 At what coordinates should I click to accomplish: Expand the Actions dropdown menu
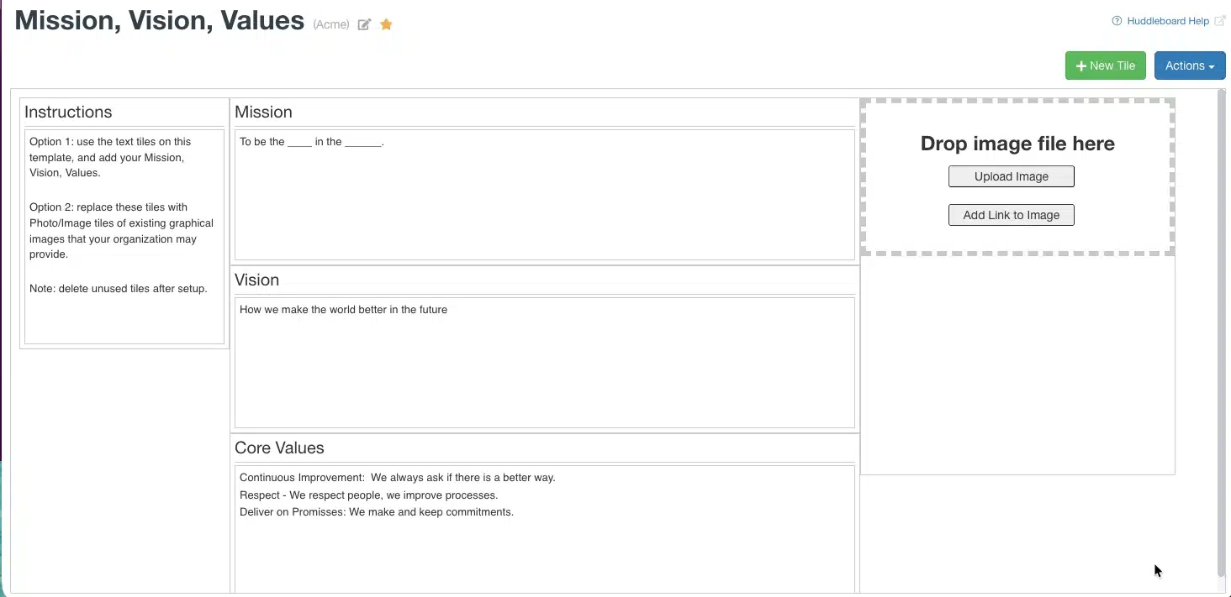tap(1189, 65)
